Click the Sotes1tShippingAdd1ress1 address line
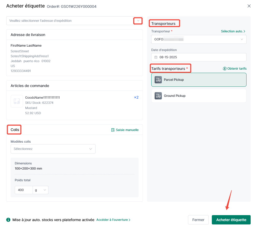253x226 pixels. (x=30, y=56)
